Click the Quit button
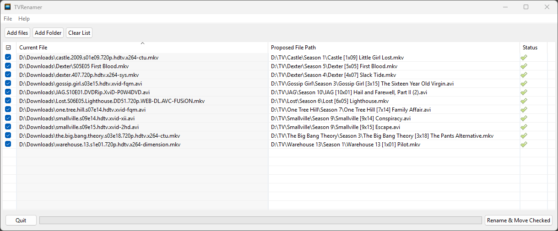The height and width of the screenshot is (231, 558). [x=21, y=220]
